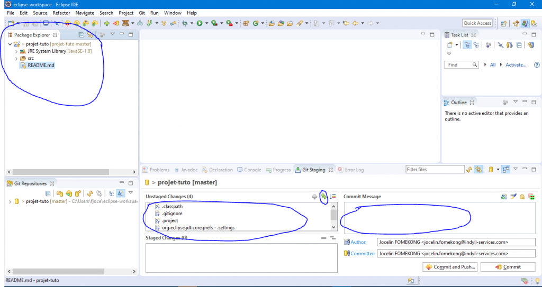Open Package Explorer view menu triangle

tap(112, 34)
